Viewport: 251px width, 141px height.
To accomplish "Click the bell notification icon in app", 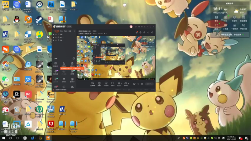I will [x=148, y=33].
